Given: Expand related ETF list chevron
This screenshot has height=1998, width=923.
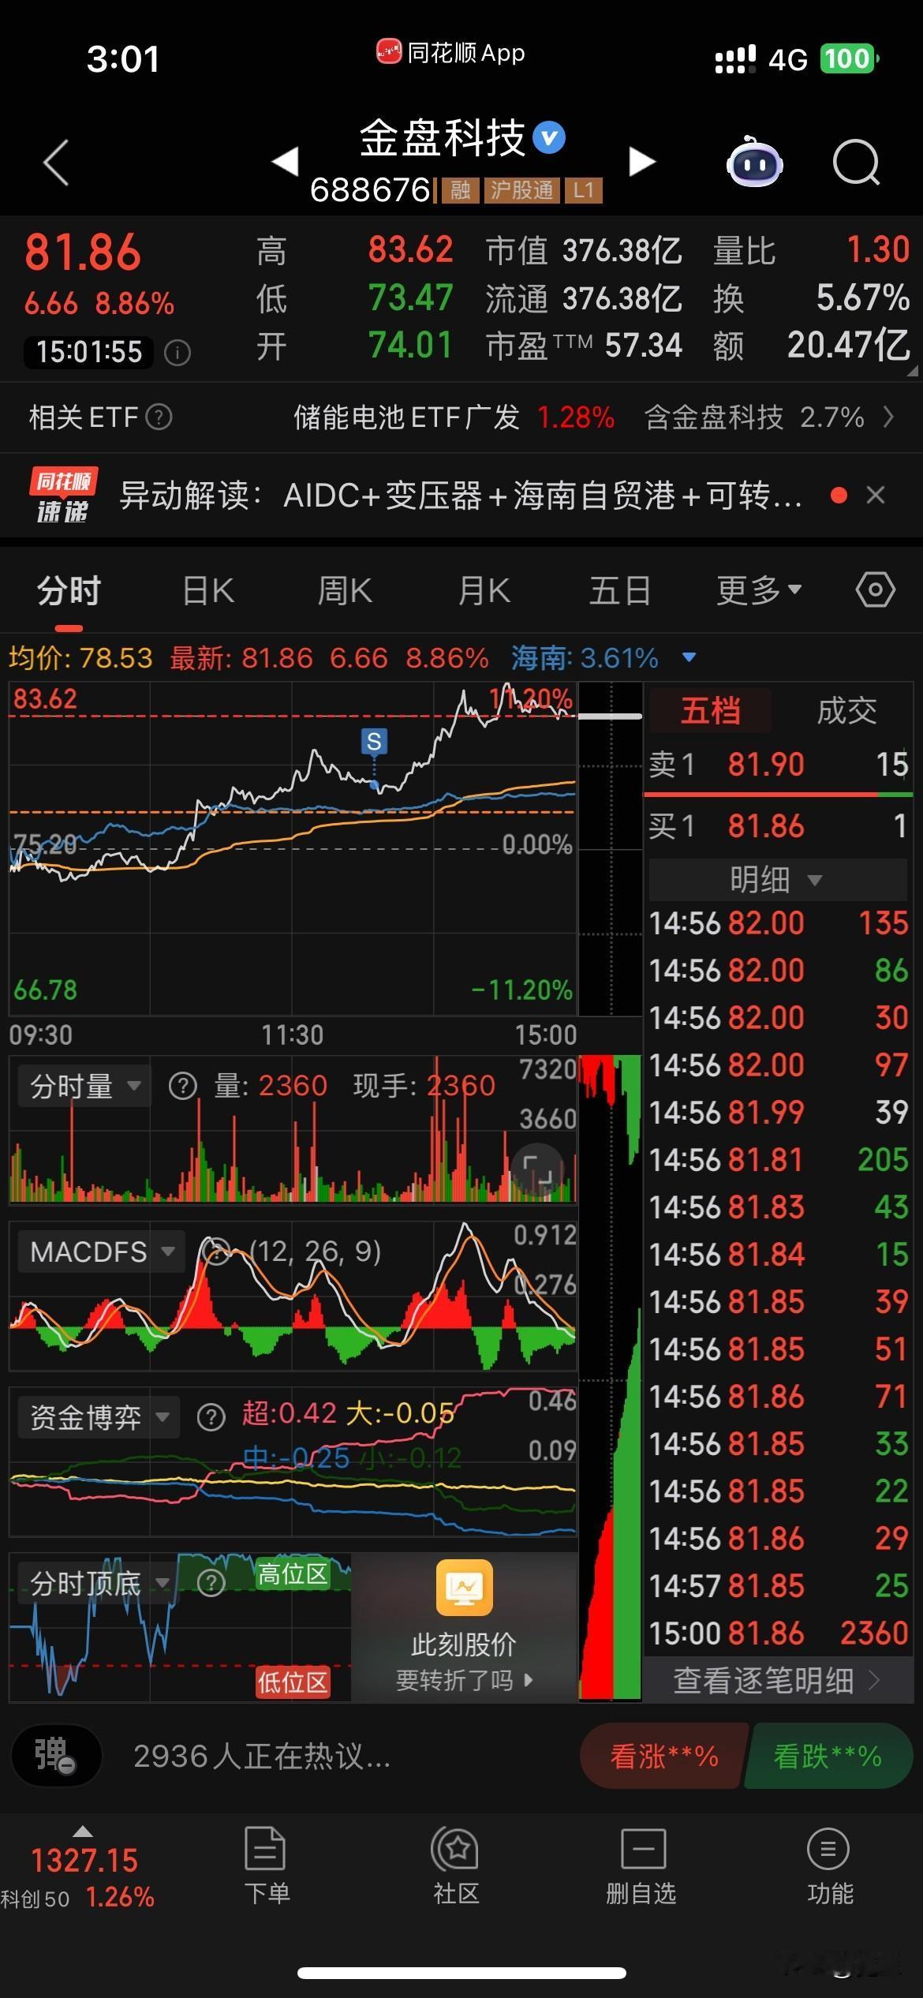Looking at the screenshot, I should point(888,417).
